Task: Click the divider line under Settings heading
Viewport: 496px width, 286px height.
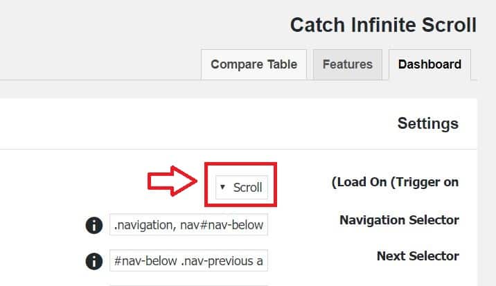Action: coord(238,149)
